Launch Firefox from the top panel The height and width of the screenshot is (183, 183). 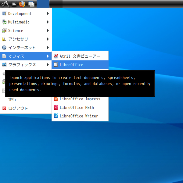point(22,4)
